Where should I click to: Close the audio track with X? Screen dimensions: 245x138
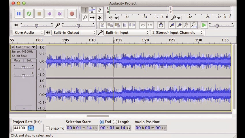[x=13, y=47]
